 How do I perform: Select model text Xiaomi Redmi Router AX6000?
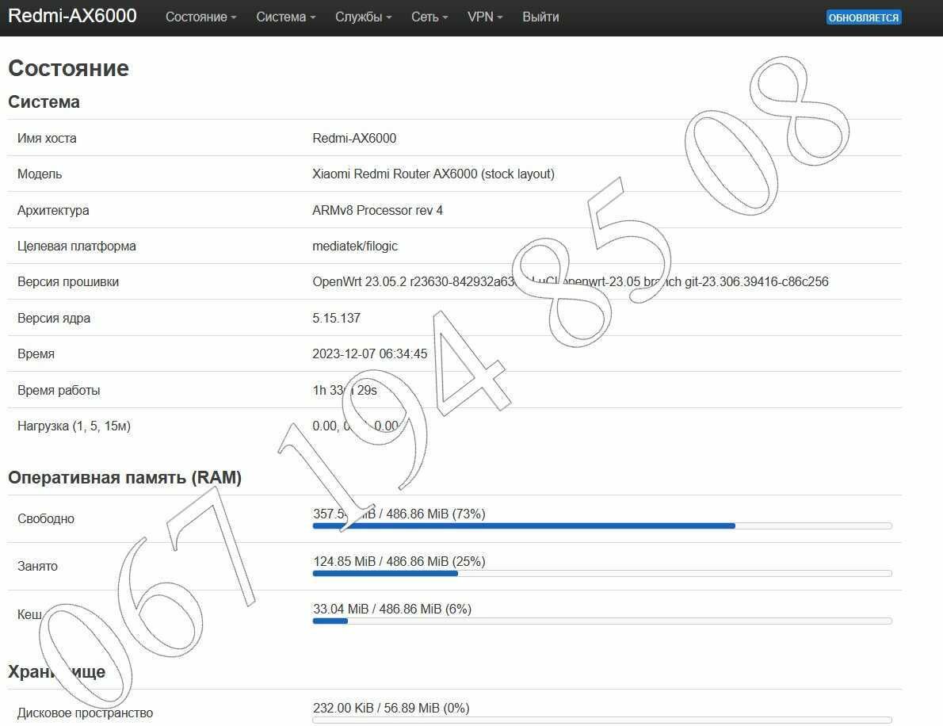395,174
